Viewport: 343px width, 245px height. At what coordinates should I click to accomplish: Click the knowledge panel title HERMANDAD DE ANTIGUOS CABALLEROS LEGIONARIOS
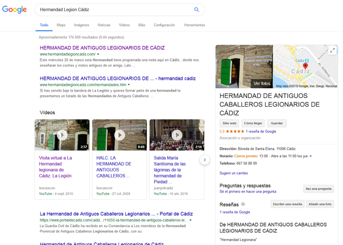tap(269, 105)
